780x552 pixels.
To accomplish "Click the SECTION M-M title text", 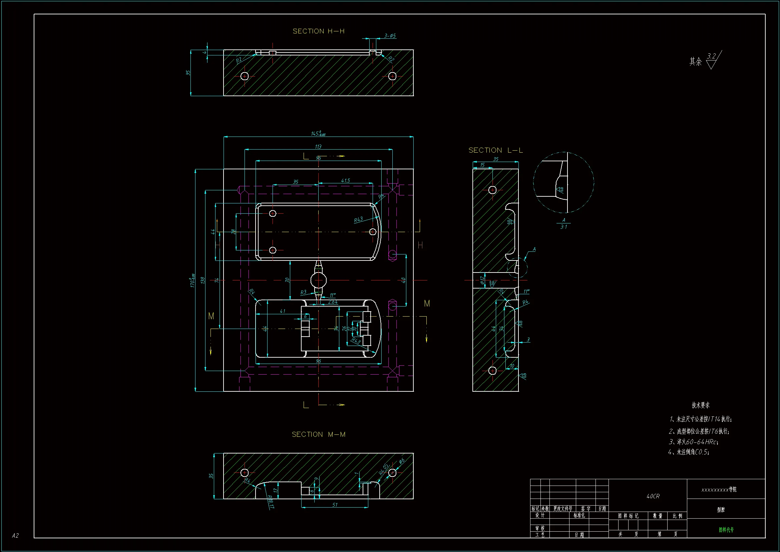I will coord(318,434).
